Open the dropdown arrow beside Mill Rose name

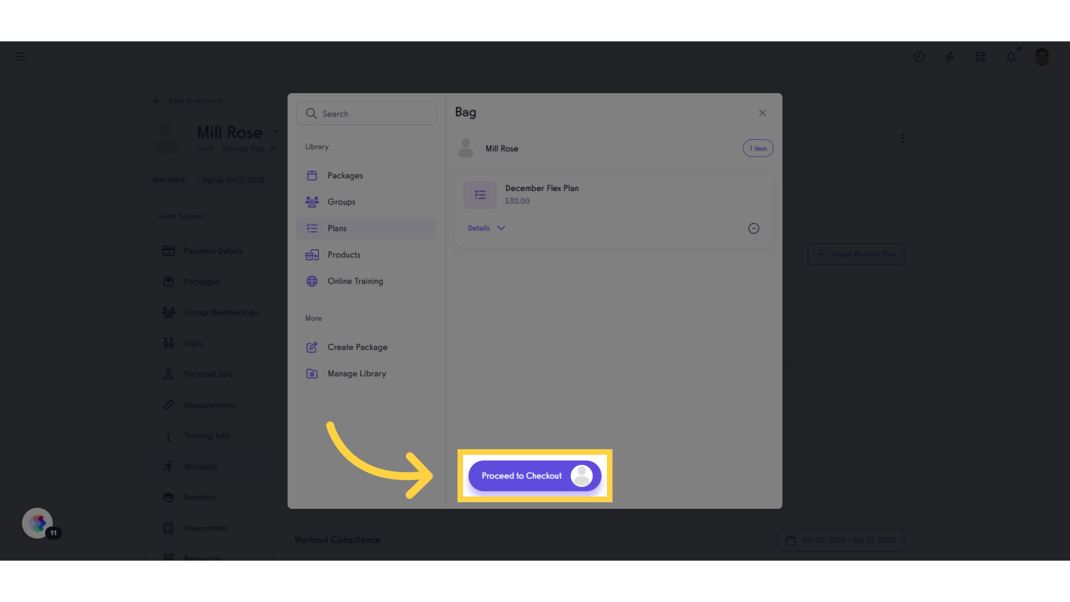point(276,132)
